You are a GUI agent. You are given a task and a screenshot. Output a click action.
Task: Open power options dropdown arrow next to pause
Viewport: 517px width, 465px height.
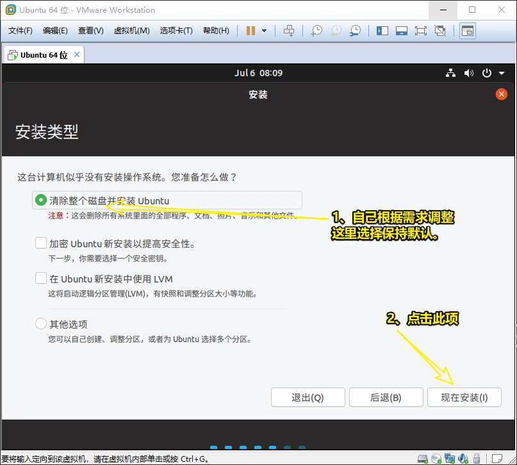click(x=264, y=31)
